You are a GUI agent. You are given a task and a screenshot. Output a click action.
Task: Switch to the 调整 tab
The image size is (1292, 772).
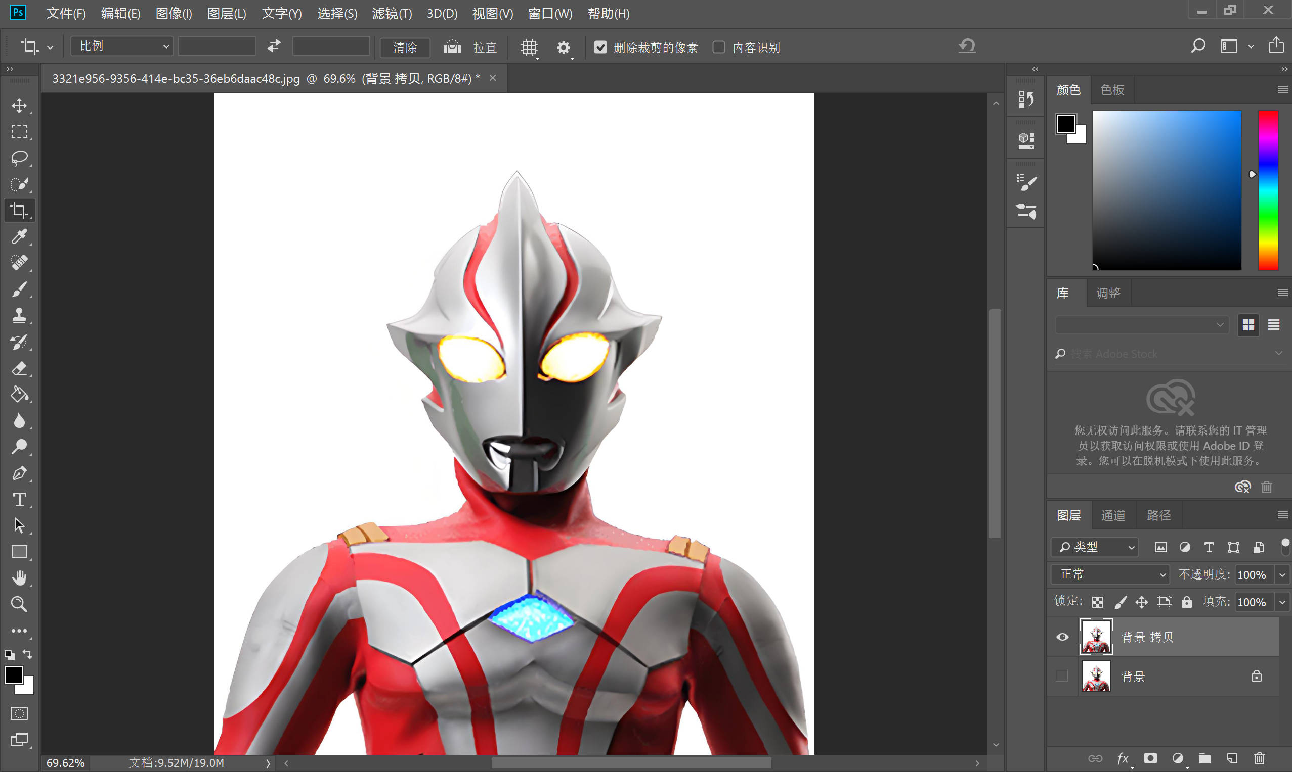[1108, 293]
